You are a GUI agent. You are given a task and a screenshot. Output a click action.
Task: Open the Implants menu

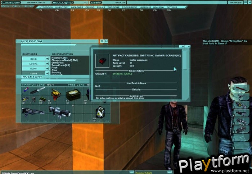(77, 7)
